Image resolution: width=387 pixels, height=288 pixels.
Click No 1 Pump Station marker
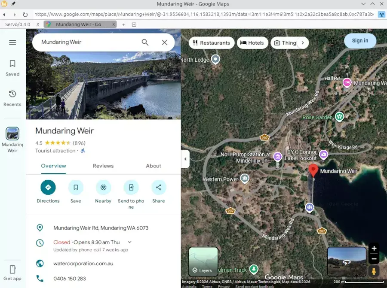pos(278,157)
